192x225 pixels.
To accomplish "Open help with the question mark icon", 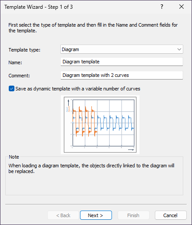I will click(x=162, y=7).
